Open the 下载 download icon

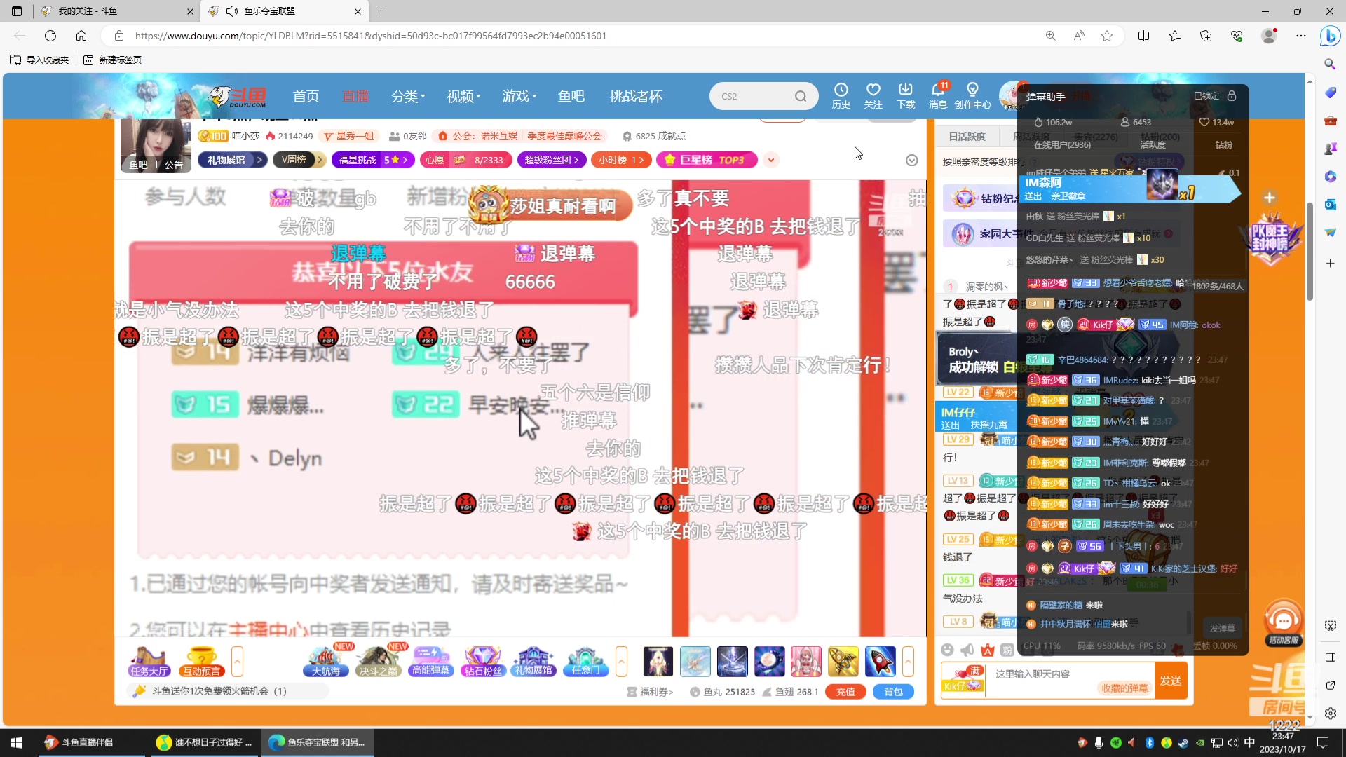click(x=906, y=96)
